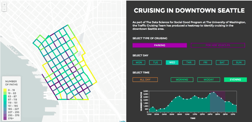Screen dimensions: 252x122
Task: Click the SELECT DAY label
Action: (140, 55)
